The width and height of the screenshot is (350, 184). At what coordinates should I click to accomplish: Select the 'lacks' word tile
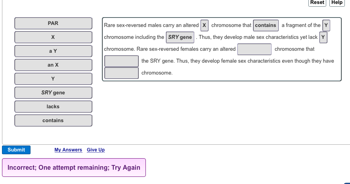tap(53, 107)
